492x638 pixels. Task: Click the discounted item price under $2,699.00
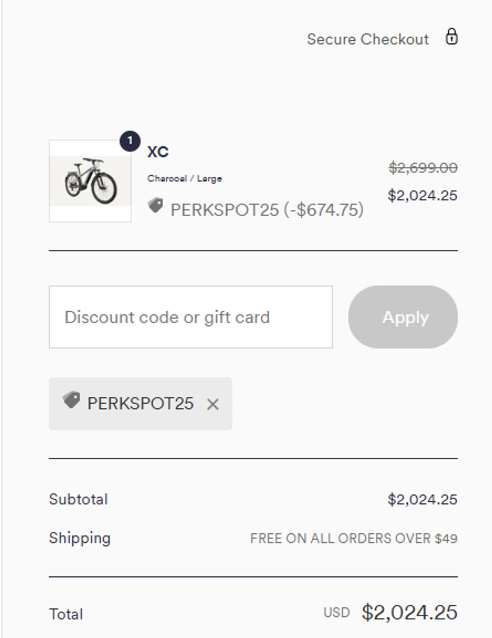422,196
